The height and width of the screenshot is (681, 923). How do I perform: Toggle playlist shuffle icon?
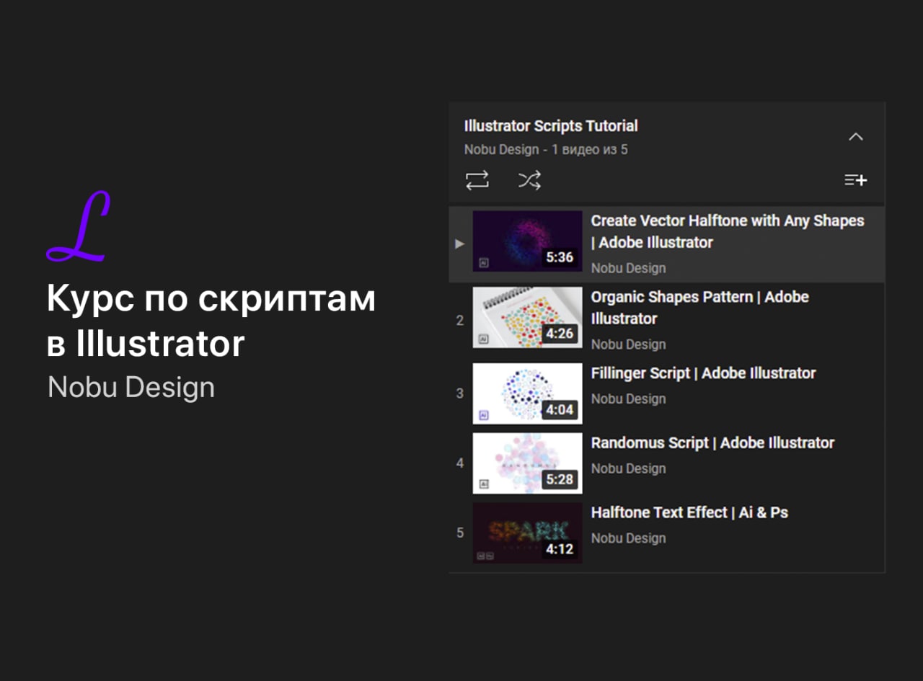530,180
